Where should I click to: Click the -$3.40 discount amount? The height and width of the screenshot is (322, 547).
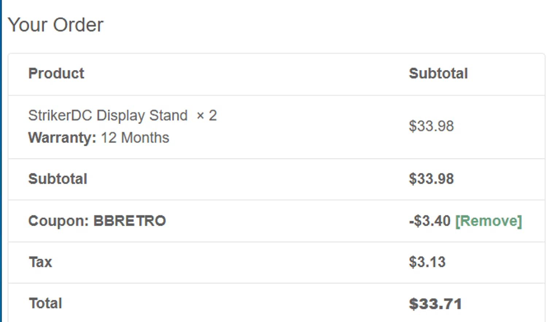(430, 221)
